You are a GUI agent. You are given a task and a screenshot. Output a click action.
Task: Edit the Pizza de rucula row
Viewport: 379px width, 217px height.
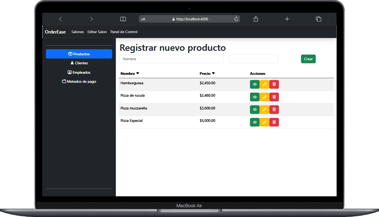[x=264, y=97]
